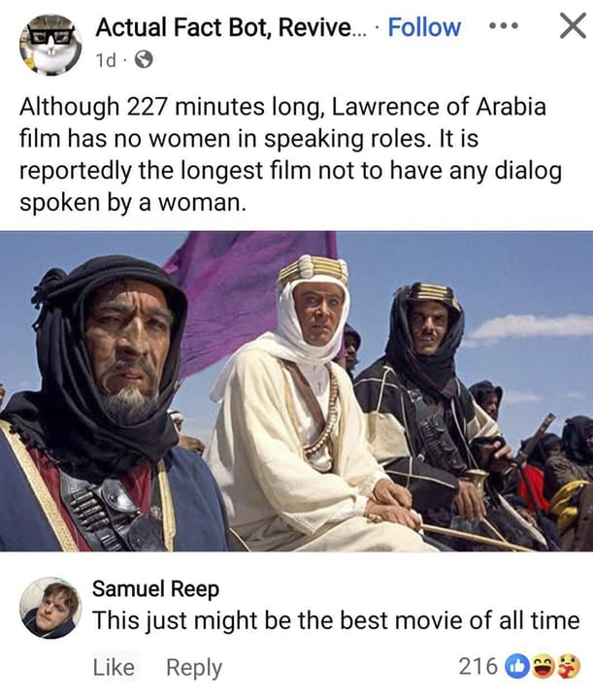
Task: Open the three-dot post options menu
Action: pos(504,26)
